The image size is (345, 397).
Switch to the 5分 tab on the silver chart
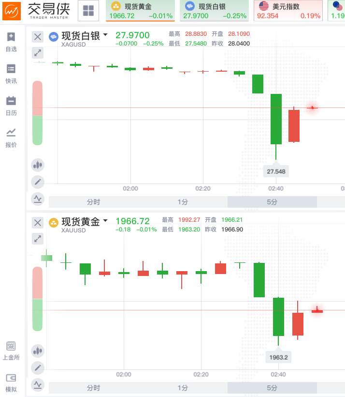272,202
